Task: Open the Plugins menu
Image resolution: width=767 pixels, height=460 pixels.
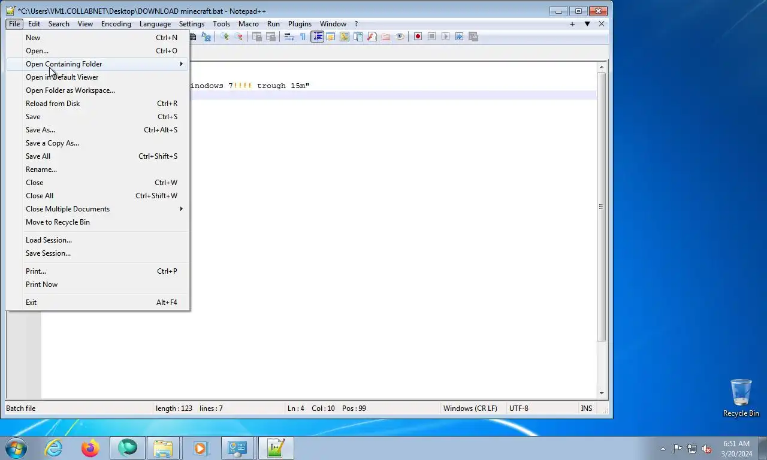Action: (x=300, y=24)
